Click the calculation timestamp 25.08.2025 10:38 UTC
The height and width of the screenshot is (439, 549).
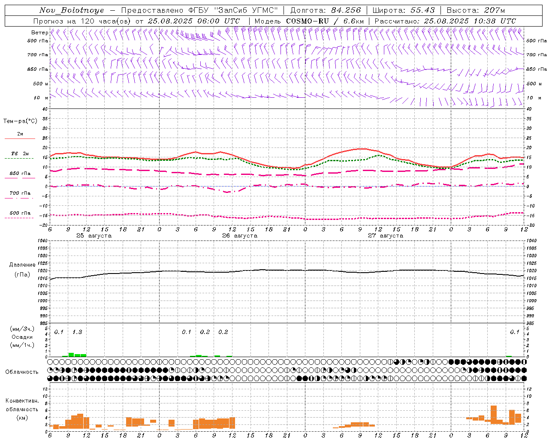pyautogui.click(x=470, y=21)
